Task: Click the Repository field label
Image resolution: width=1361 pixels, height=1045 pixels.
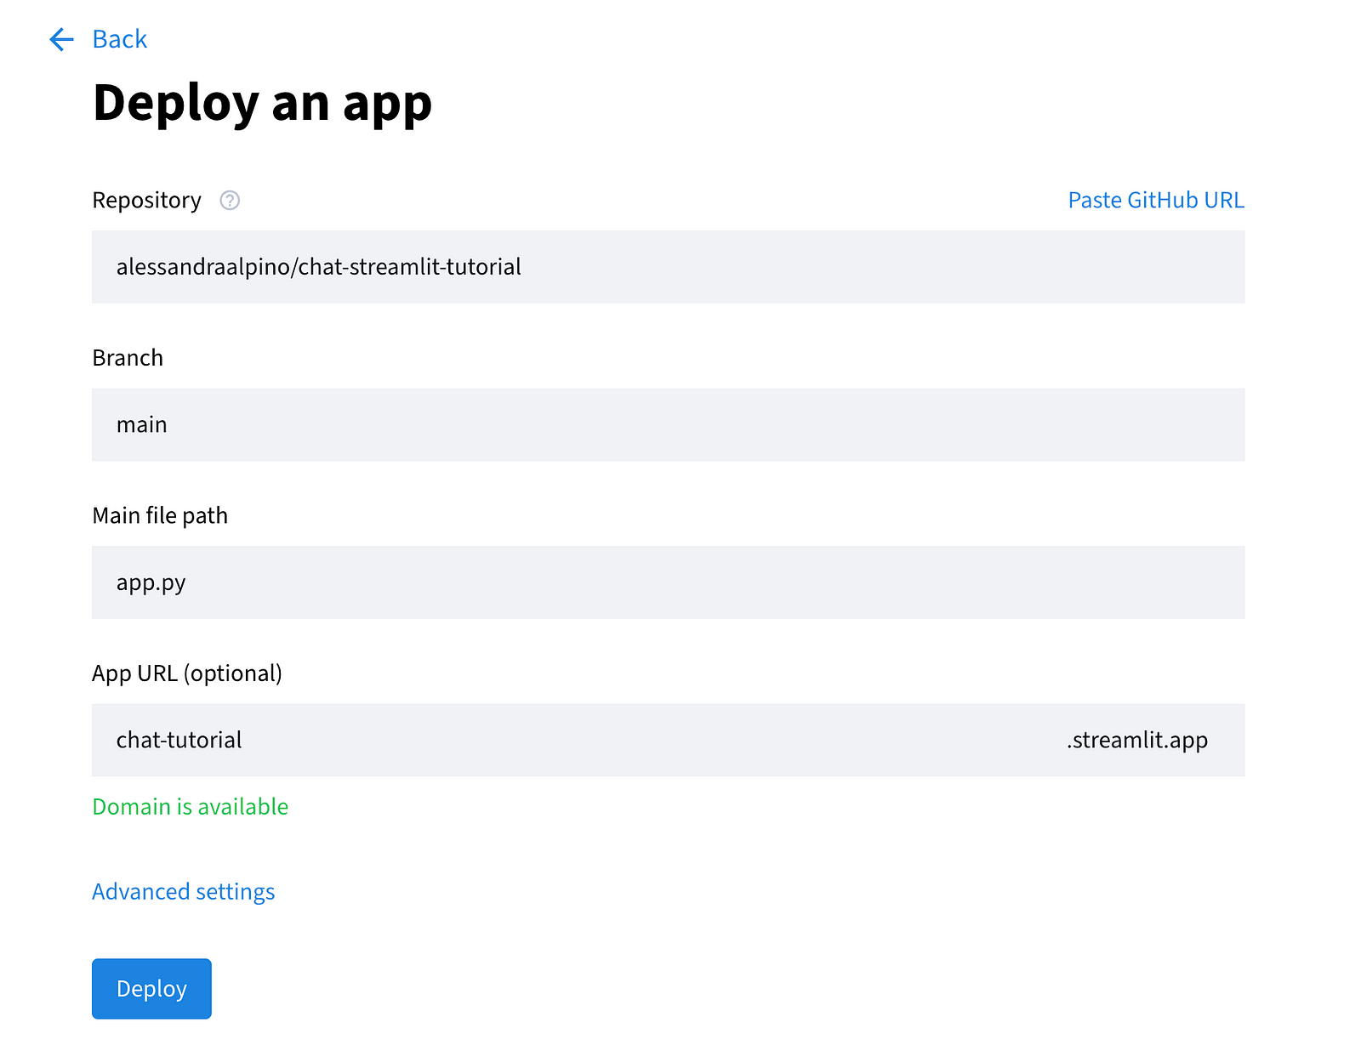Action: (x=146, y=201)
